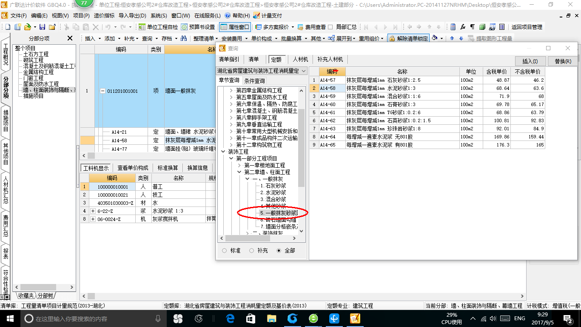581x327 pixels.
Task: Open the 文件(F) menu
Action: point(18,16)
